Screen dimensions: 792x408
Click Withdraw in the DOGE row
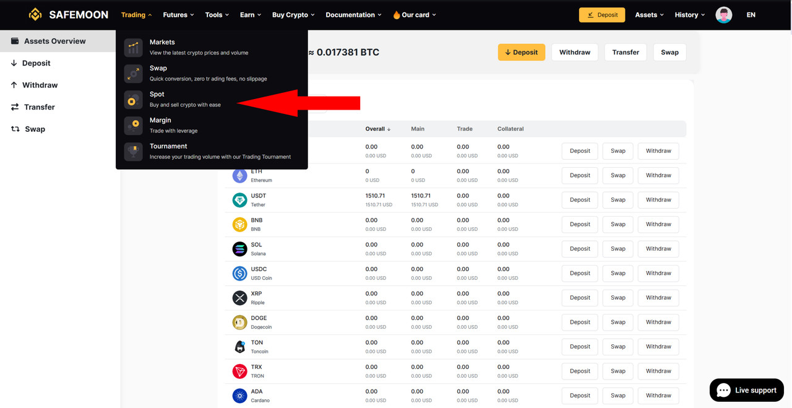pos(658,322)
